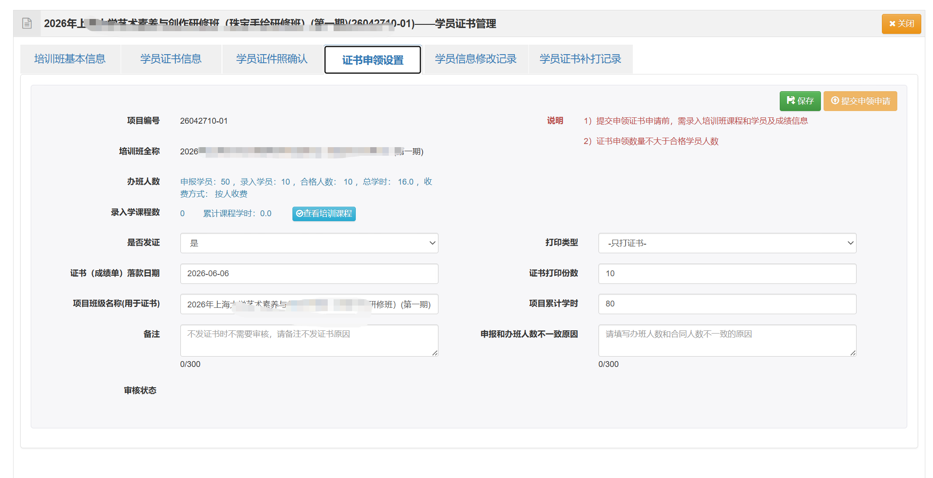Click the 项目班级名称 input field
The image size is (933, 478).
coord(309,304)
